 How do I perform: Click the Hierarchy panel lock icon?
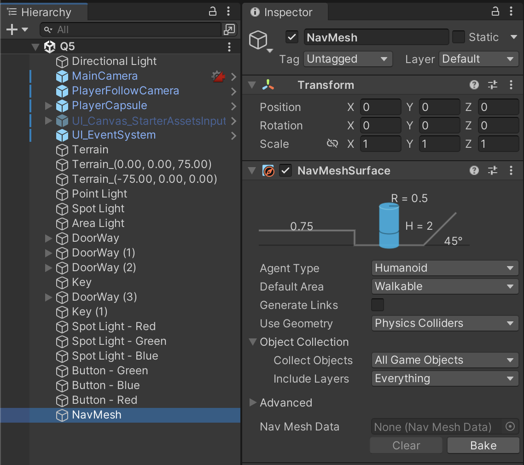(212, 12)
